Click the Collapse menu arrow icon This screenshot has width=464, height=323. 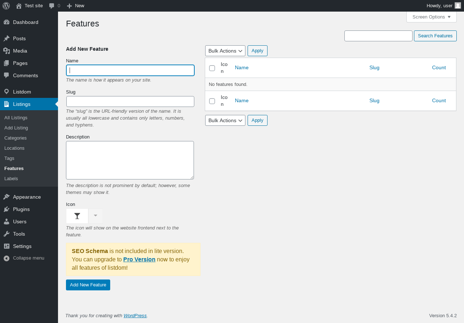(7, 258)
